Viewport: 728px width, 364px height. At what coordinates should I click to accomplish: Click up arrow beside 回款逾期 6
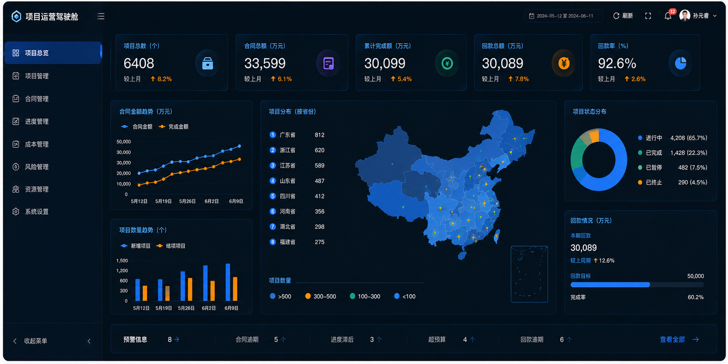(569, 339)
